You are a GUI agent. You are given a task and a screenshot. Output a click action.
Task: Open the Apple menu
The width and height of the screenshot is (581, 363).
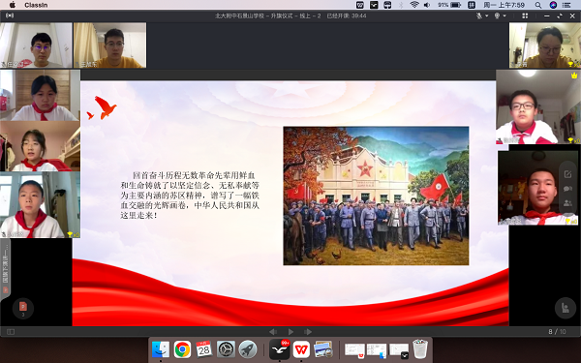point(13,5)
